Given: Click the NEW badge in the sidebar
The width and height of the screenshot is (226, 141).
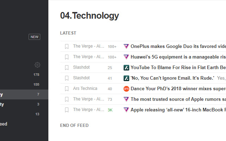Looking at the screenshot, I should click(x=34, y=37).
